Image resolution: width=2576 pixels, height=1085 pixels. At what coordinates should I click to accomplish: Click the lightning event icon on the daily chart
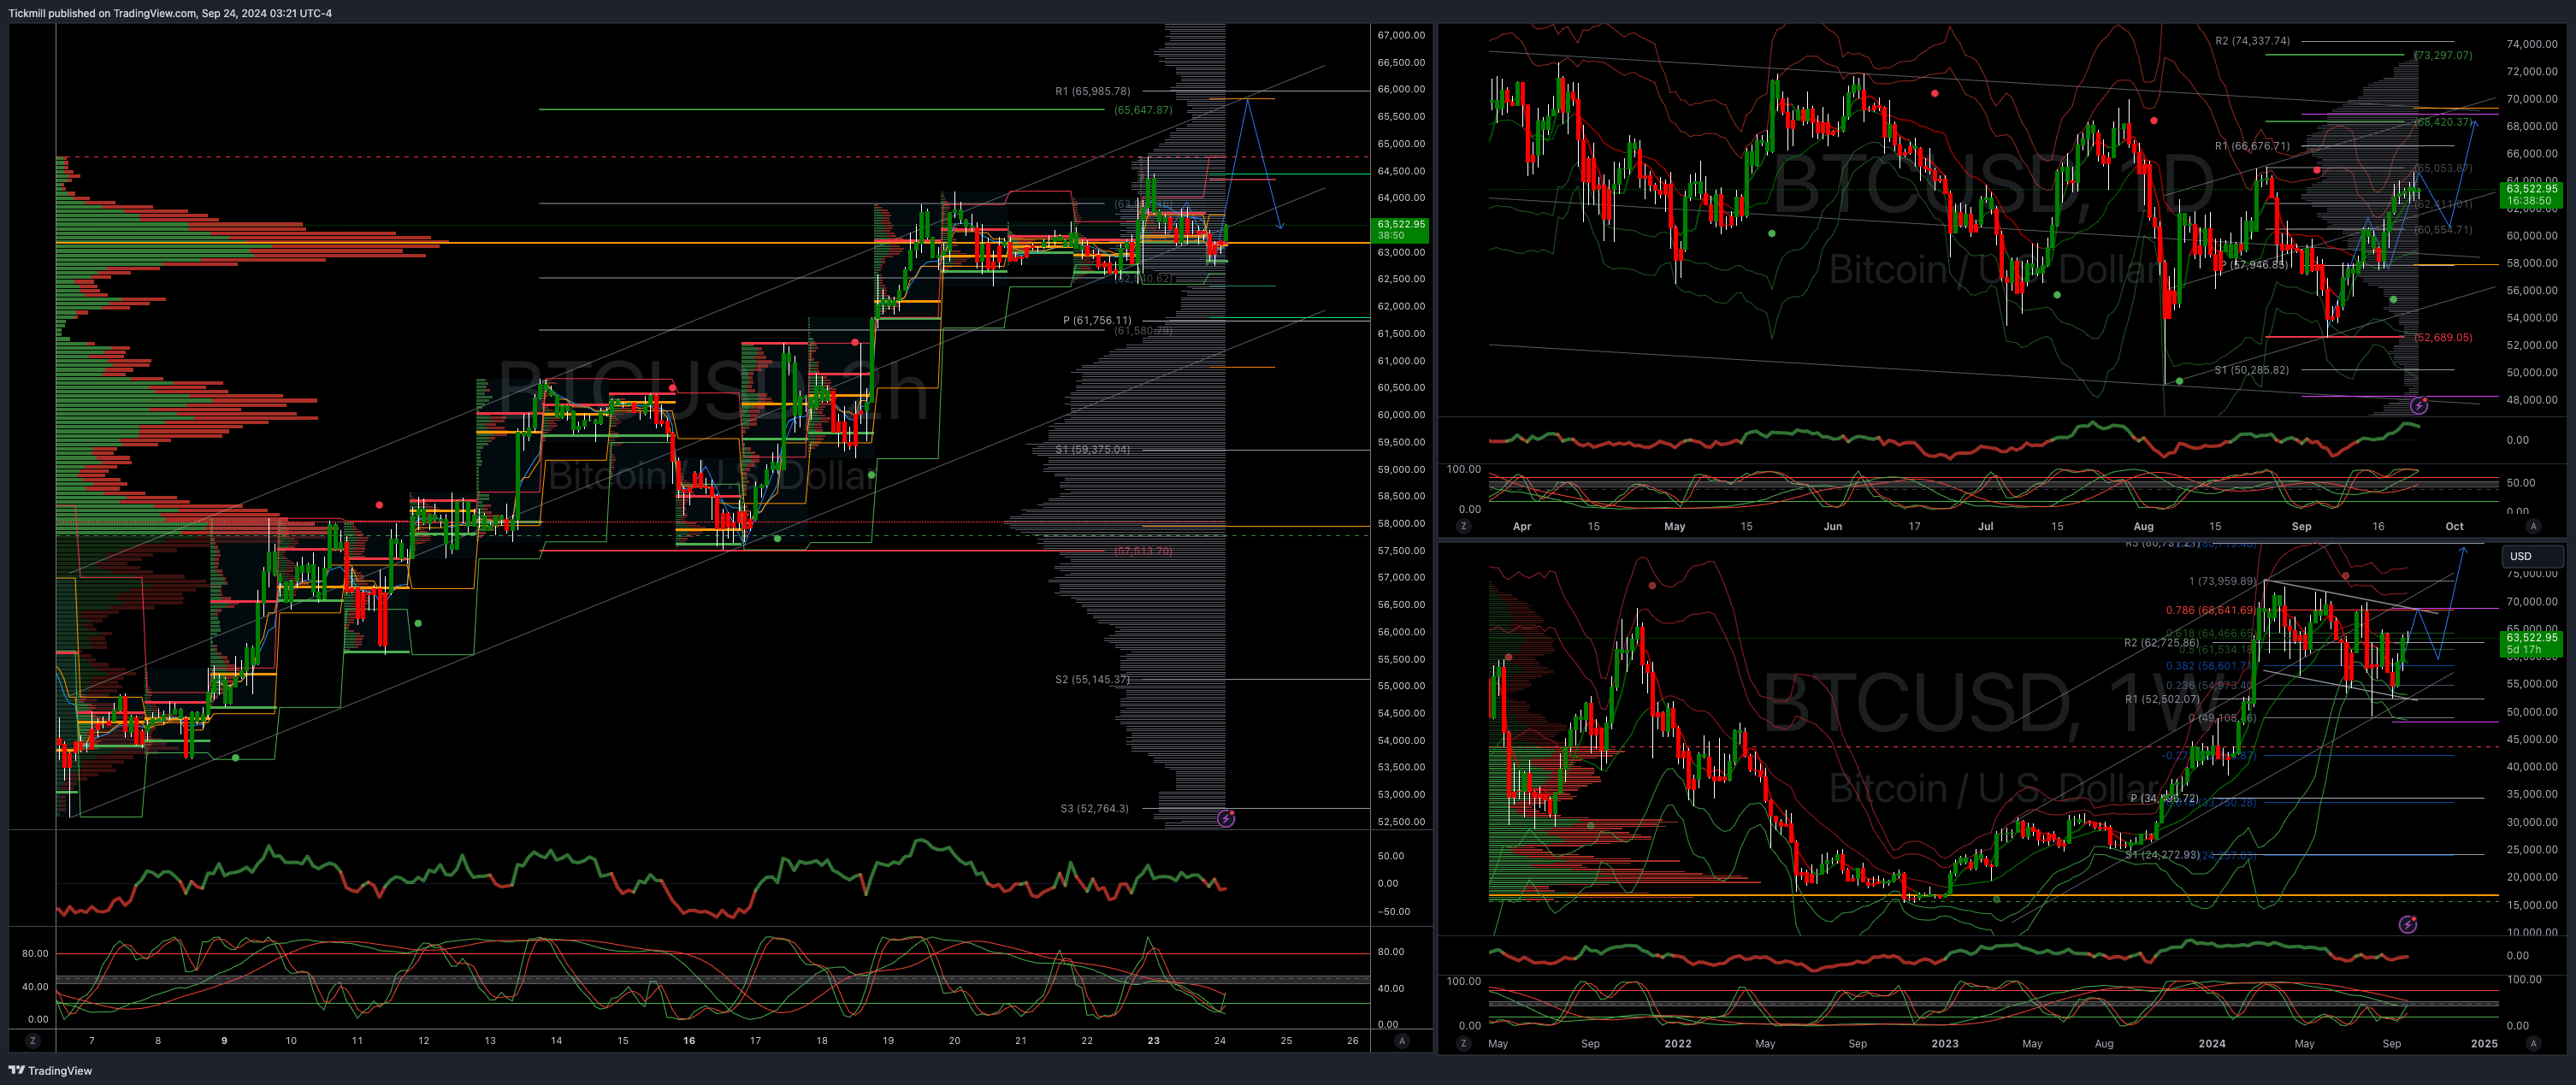2419,405
